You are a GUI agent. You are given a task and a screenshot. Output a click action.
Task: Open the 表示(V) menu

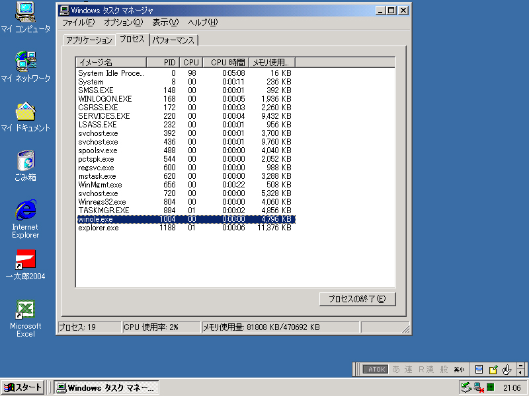(165, 22)
